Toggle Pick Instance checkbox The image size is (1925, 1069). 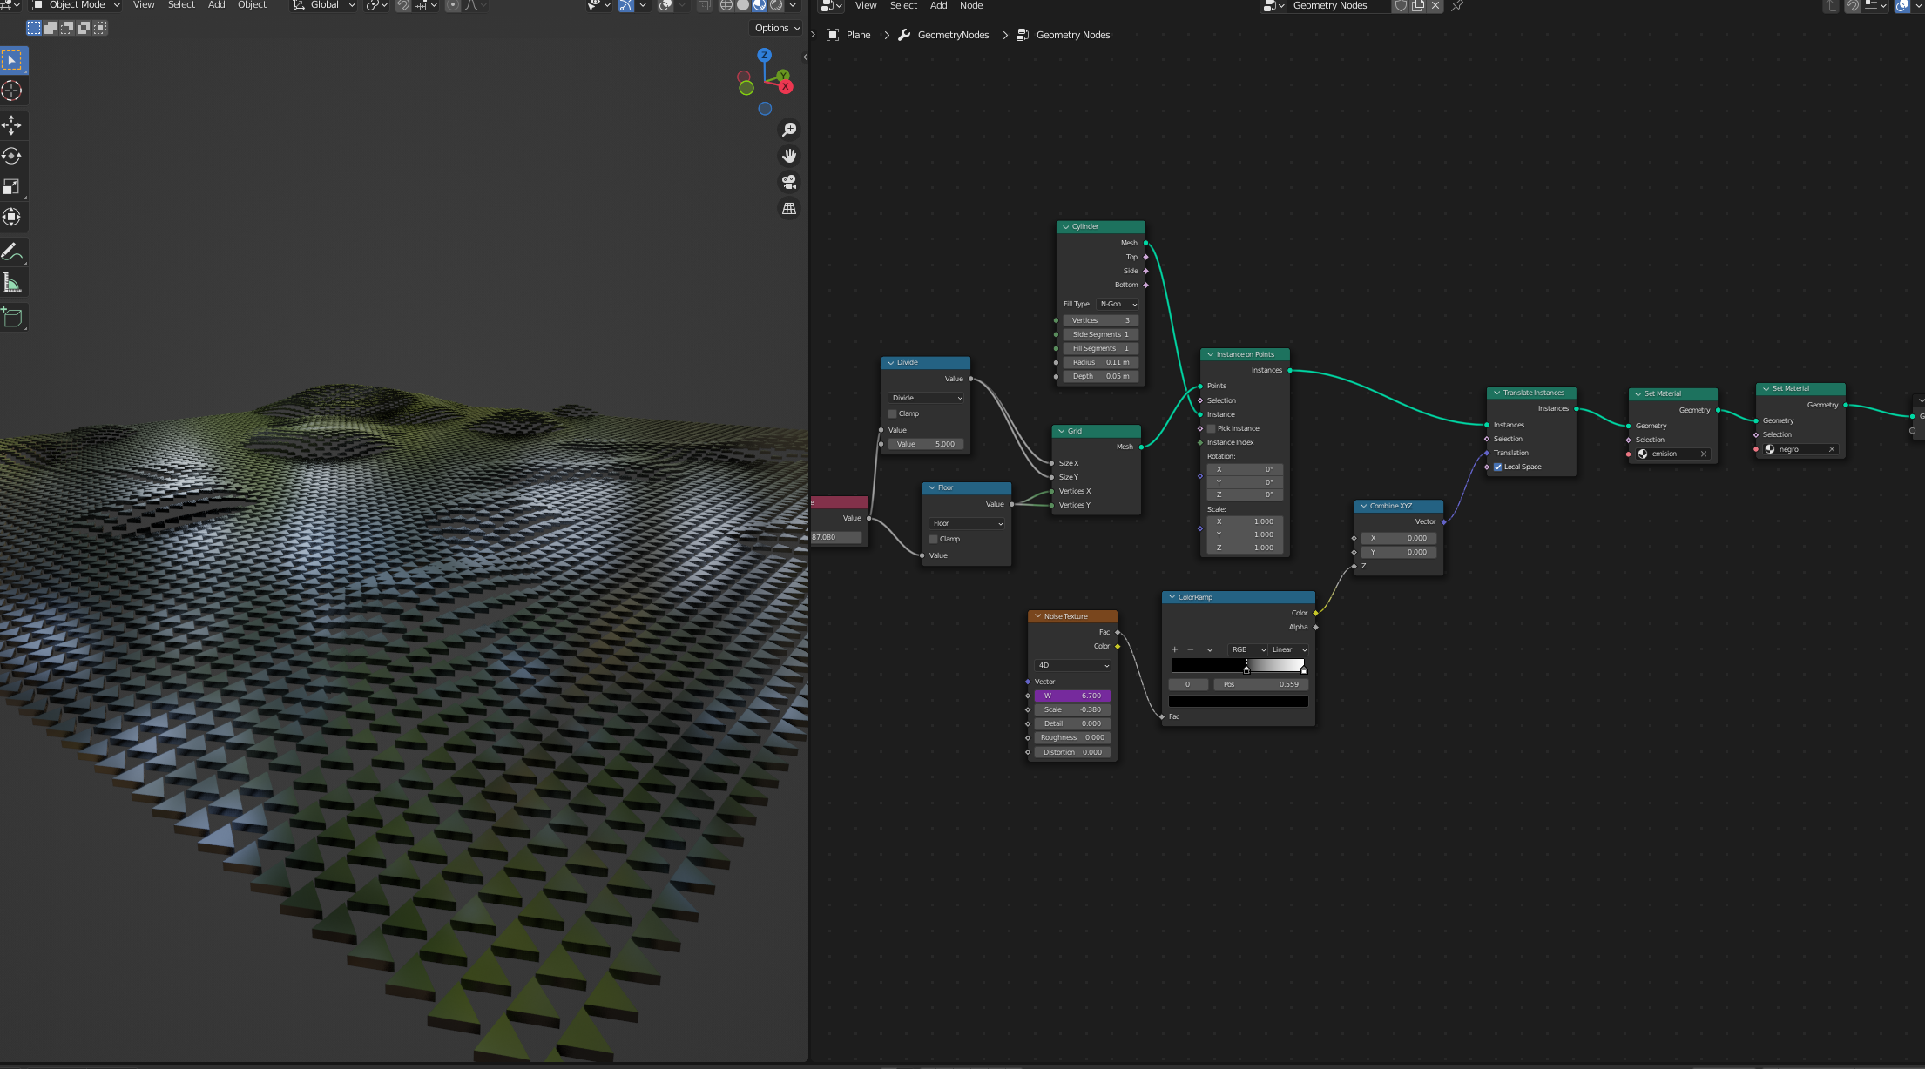coord(1212,428)
